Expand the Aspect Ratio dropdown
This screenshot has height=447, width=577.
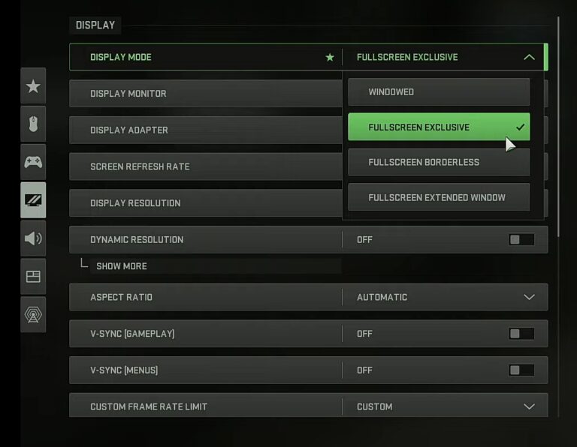529,297
